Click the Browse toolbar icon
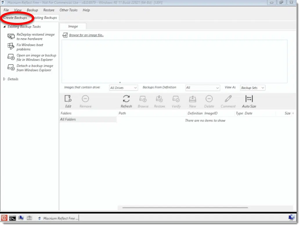Viewport: 301px width, 227px height. (x=143, y=99)
